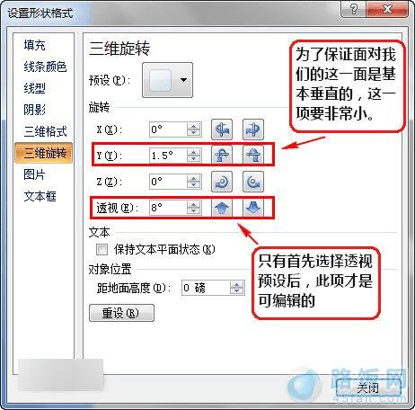Click the X rotate right icon

(253, 129)
